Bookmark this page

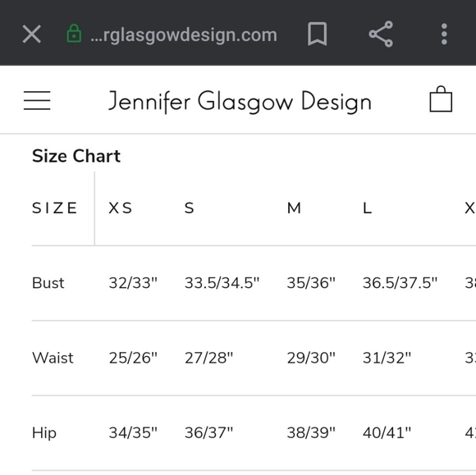click(x=318, y=34)
